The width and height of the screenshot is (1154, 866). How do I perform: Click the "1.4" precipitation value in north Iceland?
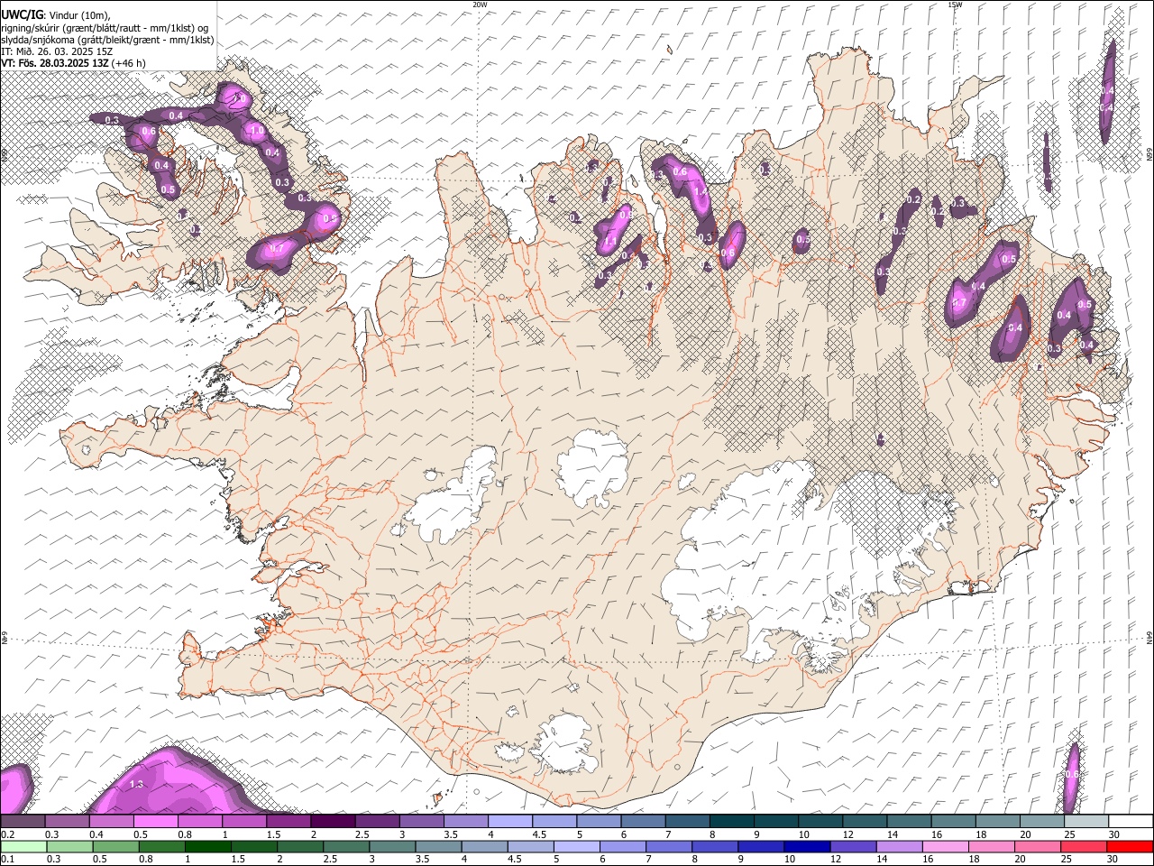click(x=701, y=192)
